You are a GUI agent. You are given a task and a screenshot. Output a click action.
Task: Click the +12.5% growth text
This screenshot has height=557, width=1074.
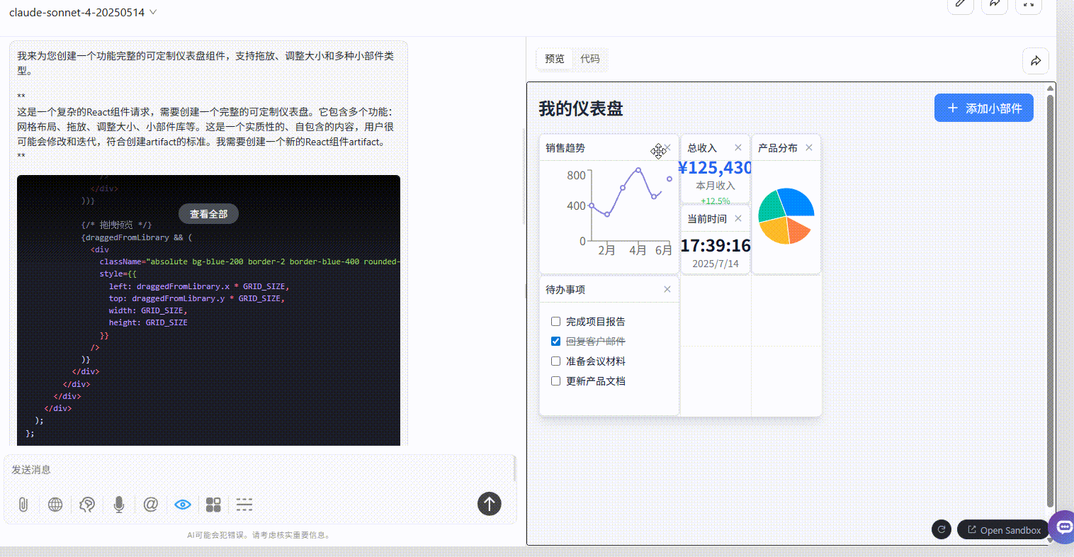[x=716, y=201]
